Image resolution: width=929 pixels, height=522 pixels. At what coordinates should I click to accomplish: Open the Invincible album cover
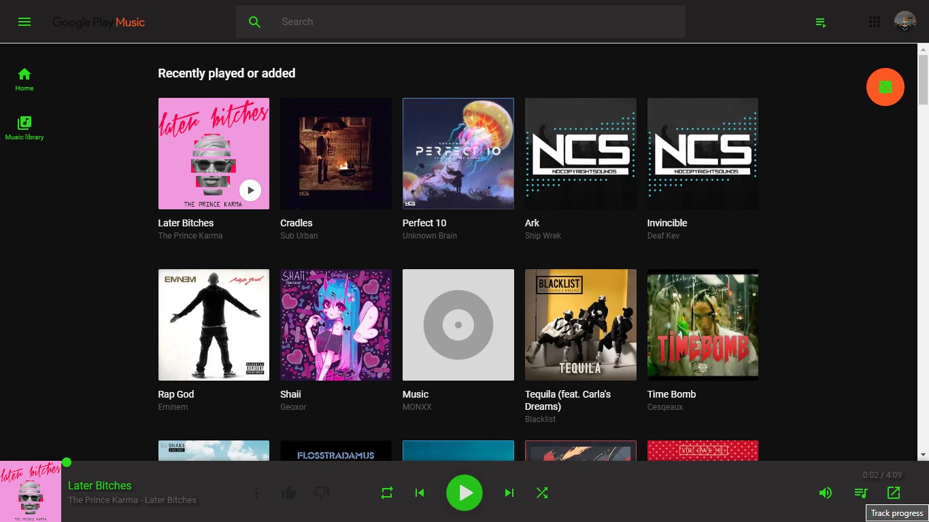coord(703,154)
